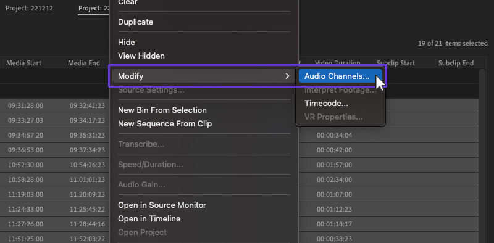Select Hide in the context menu
The height and width of the screenshot is (243, 494).
[x=127, y=42]
